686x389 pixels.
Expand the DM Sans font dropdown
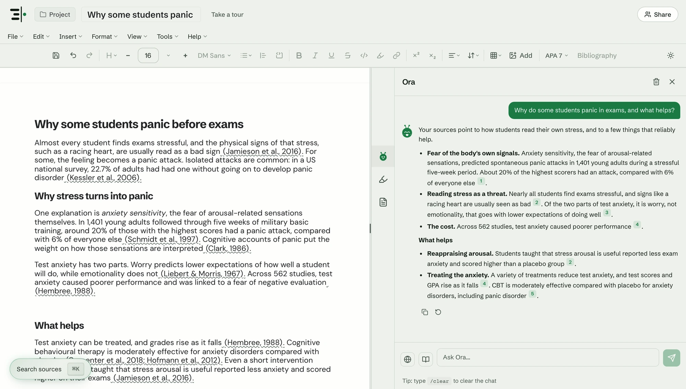(214, 56)
